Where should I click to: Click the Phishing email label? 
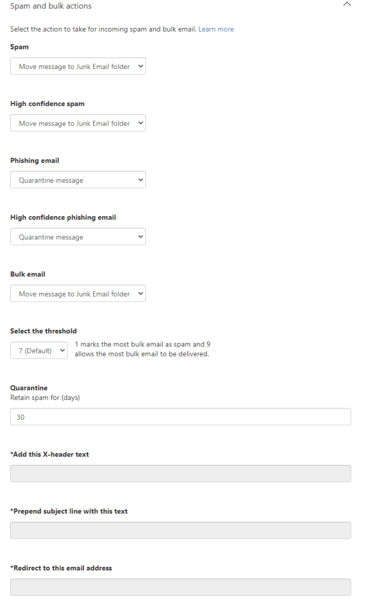pyautogui.click(x=35, y=161)
